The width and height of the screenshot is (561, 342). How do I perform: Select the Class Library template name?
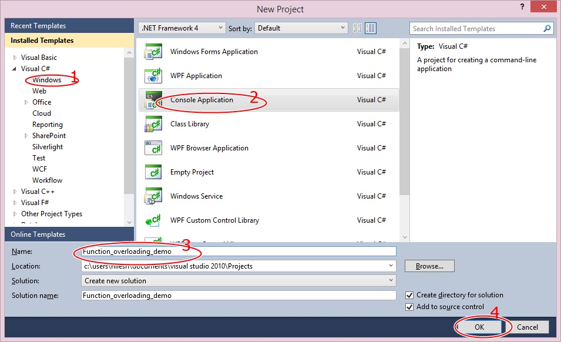(x=190, y=124)
